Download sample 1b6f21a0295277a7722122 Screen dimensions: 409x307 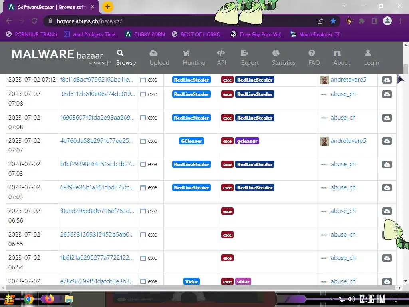coord(387,258)
